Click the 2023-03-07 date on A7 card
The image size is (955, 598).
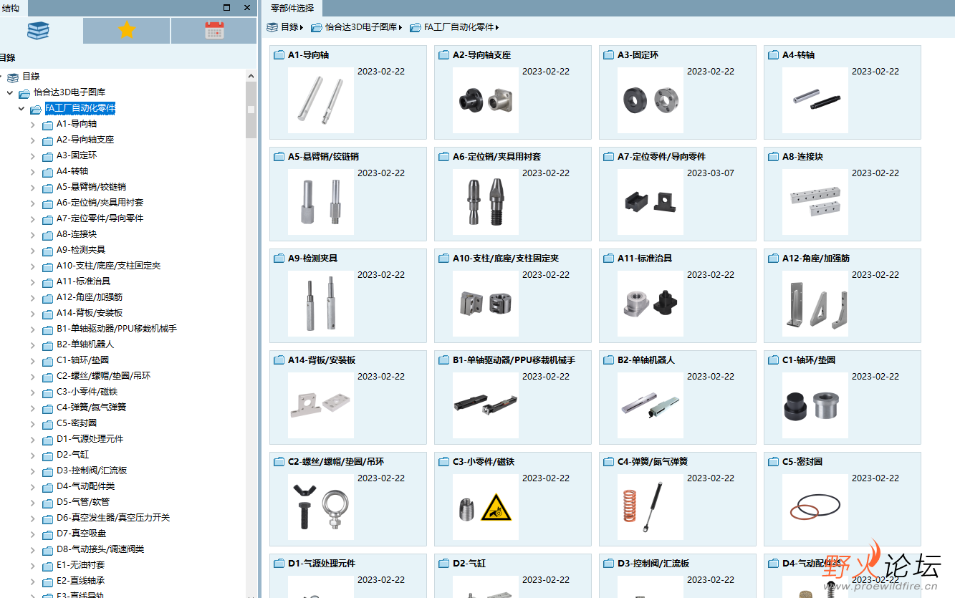[711, 173]
